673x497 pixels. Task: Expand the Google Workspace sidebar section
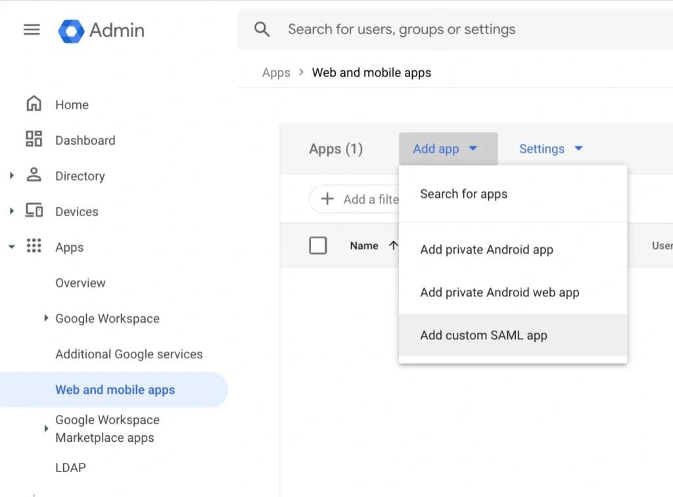(45, 318)
